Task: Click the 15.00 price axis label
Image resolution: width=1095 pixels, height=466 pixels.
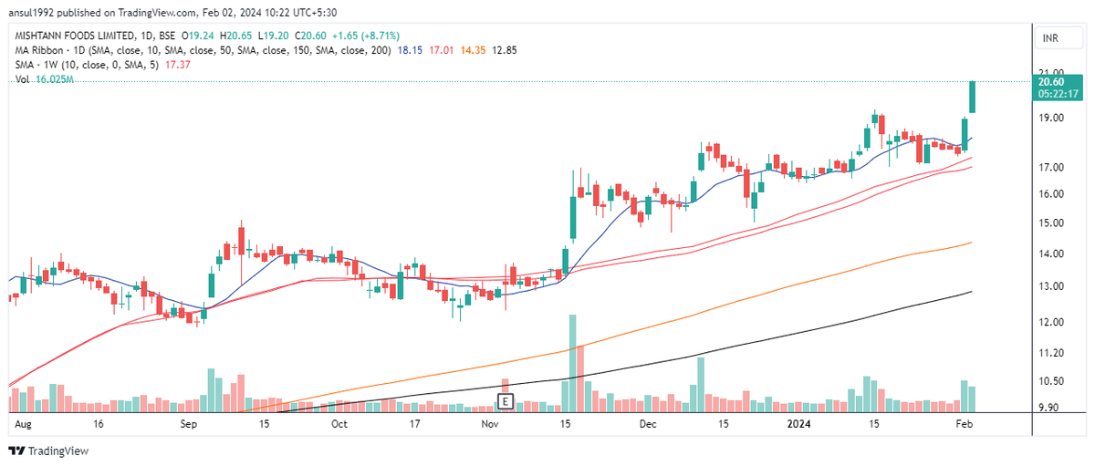Action: [x=1052, y=223]
